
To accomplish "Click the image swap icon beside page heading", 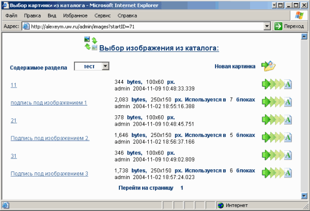I will [90, 44].
